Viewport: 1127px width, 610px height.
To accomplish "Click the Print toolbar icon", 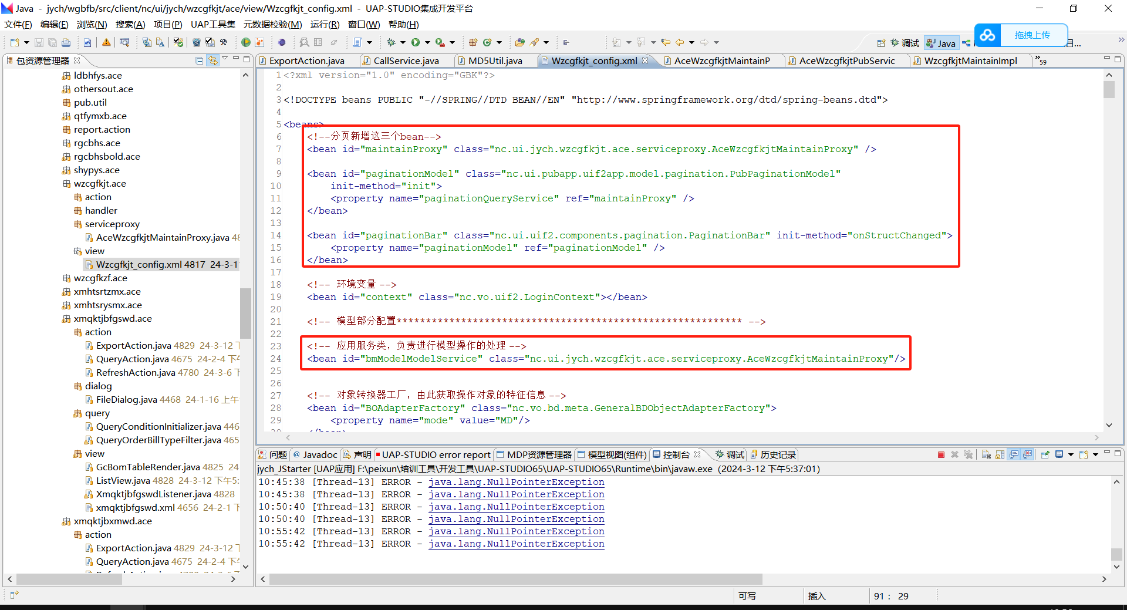I will point(66,42).
